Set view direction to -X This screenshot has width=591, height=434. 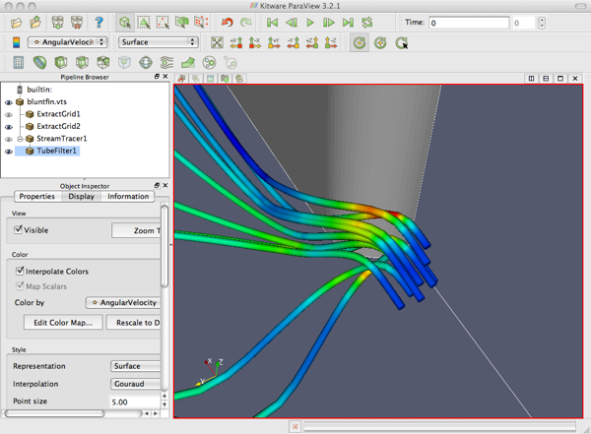coord(255,42)
